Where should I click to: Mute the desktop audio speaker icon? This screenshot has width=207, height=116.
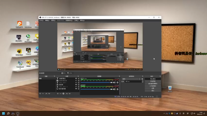pyautogui.click(x=114, y=89)
